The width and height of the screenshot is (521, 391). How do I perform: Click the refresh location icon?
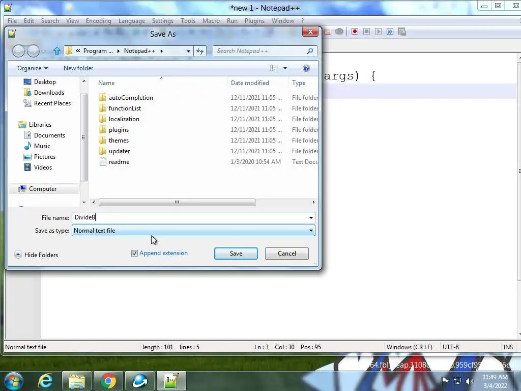click(x=200, y=51)
